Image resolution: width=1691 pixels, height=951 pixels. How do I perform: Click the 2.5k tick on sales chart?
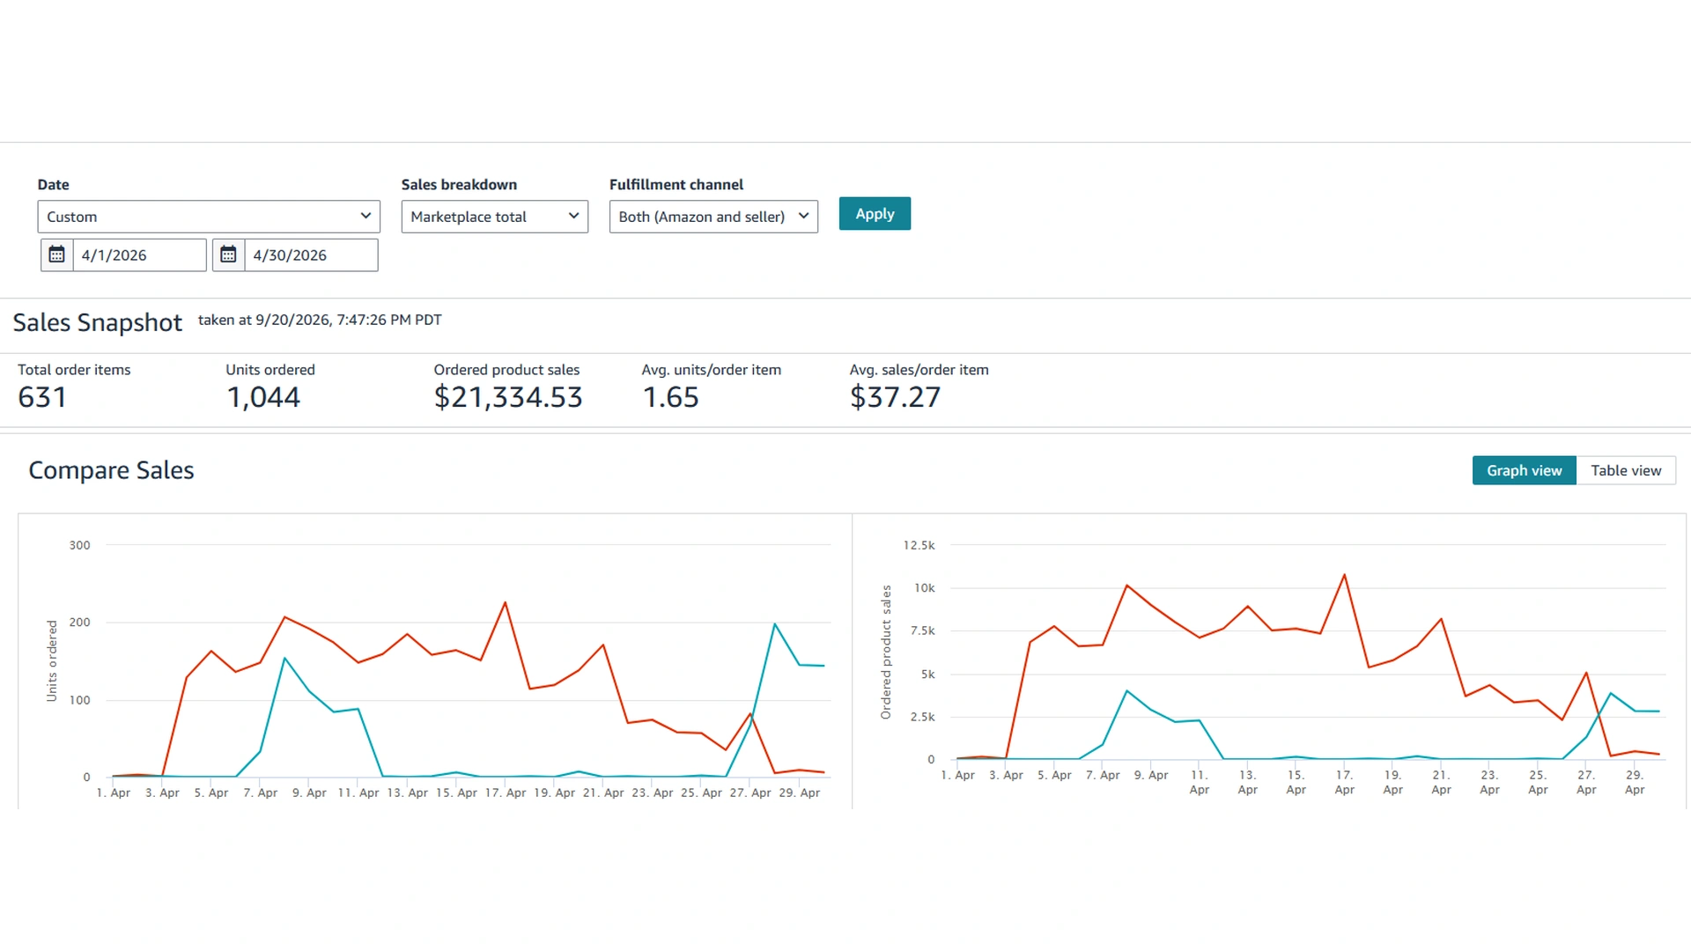[923, 717]
